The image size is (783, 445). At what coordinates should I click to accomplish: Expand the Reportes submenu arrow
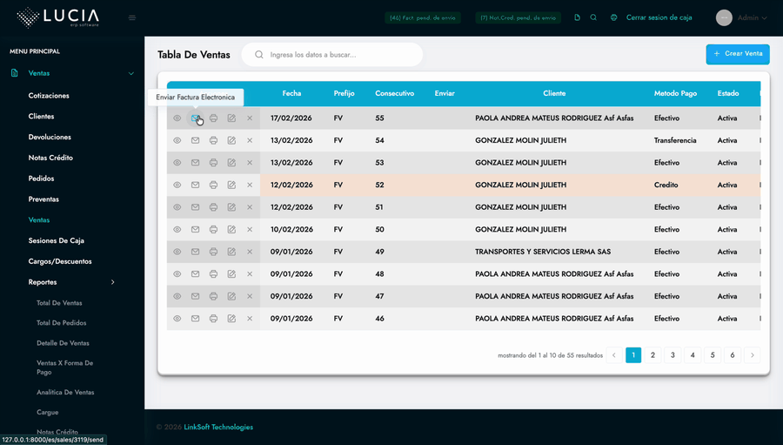coord(113,282)
